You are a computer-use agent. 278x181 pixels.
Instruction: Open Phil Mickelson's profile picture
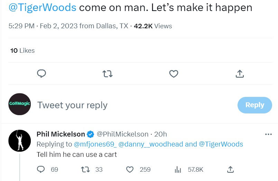click(20, 140)
